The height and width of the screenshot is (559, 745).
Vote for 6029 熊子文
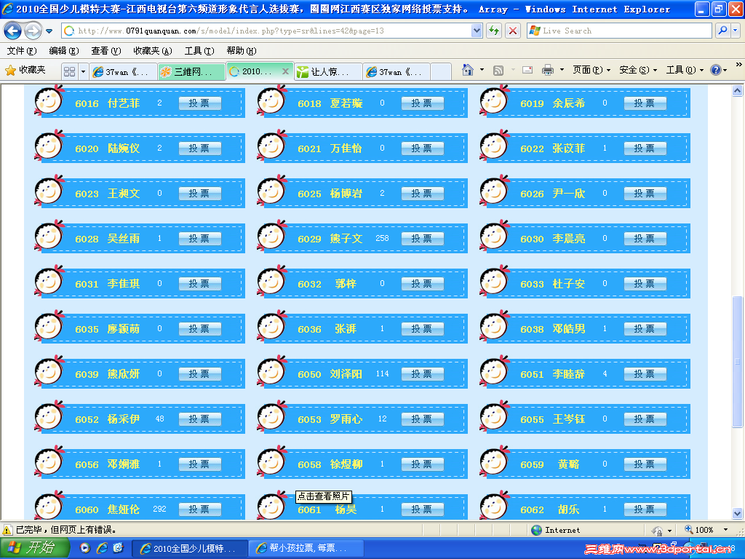coord(423,239)
